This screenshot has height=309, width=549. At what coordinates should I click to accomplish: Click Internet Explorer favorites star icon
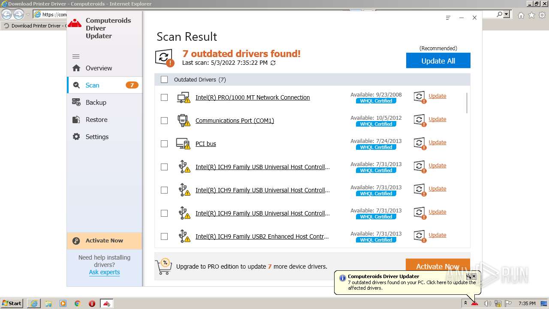point(531,15)
